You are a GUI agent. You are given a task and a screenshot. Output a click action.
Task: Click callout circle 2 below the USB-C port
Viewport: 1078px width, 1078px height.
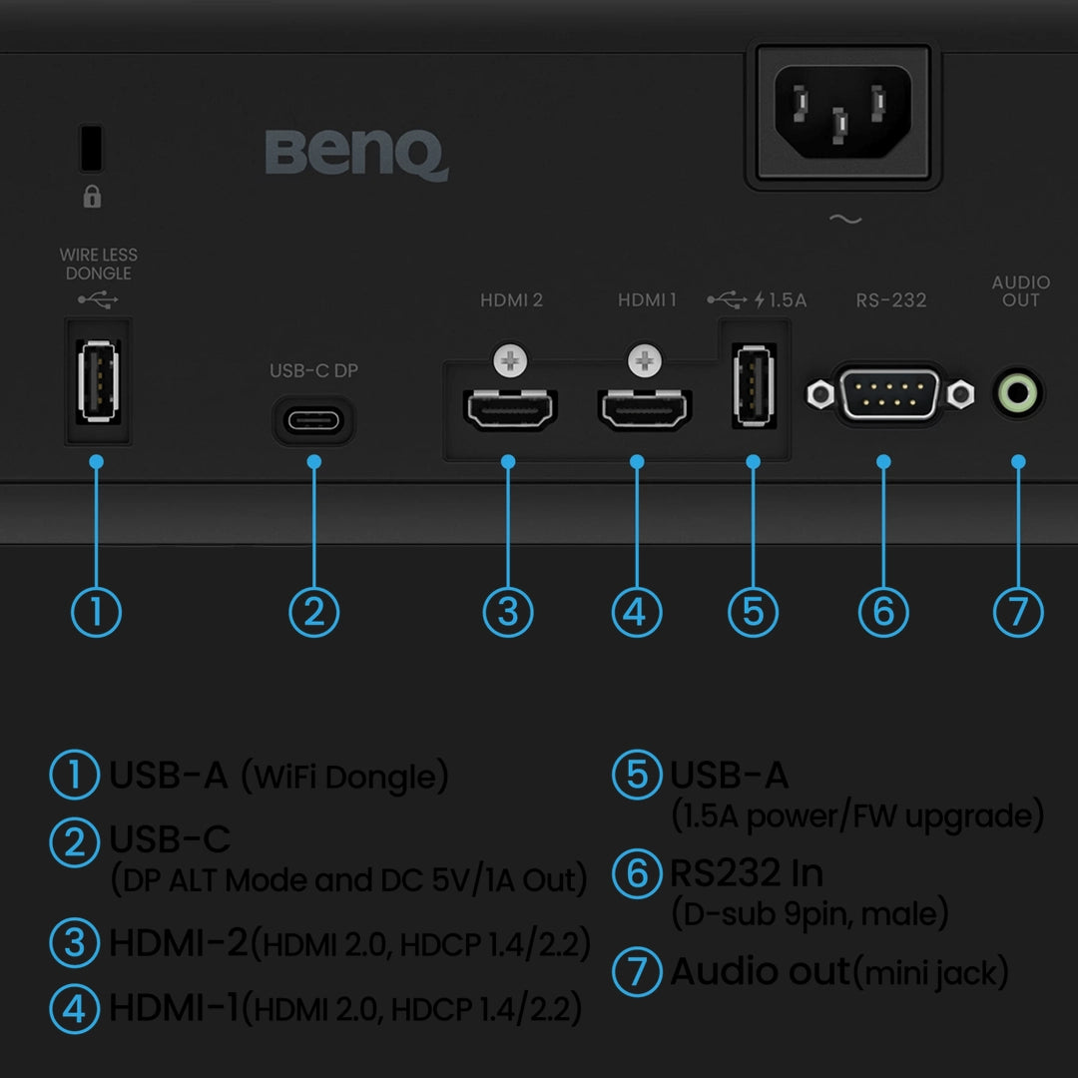tap(313, 611)
